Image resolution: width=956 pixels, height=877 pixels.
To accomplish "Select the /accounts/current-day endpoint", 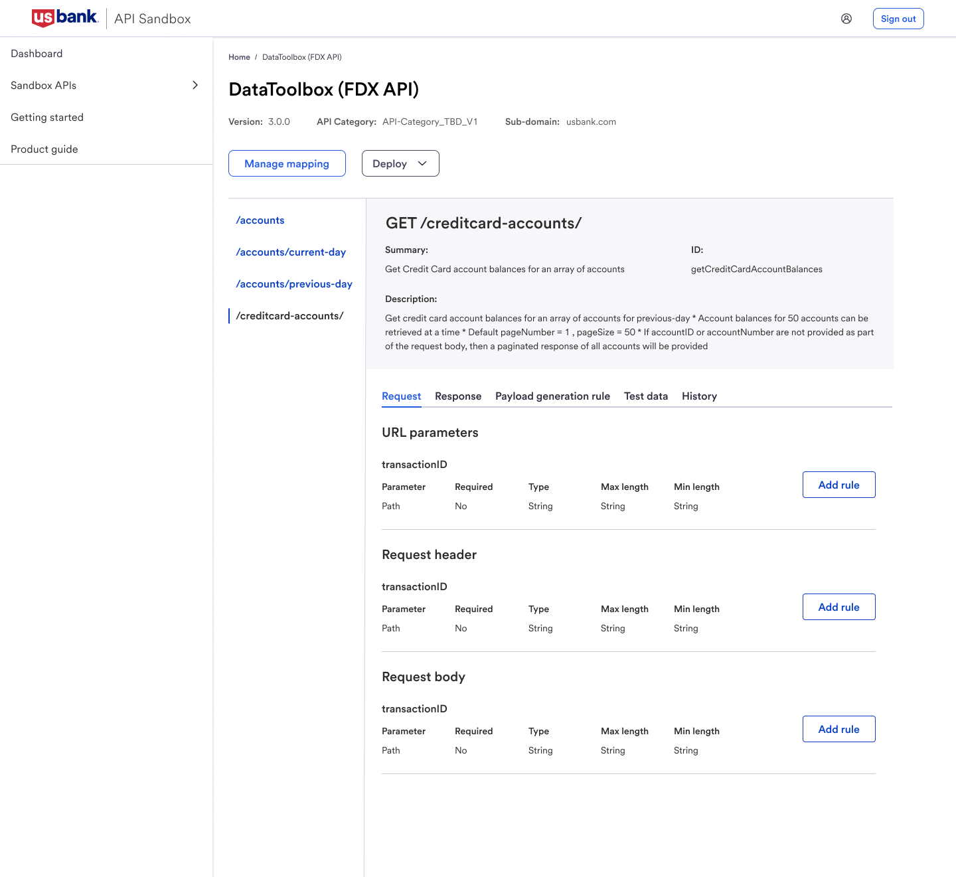I will (291, 252).
